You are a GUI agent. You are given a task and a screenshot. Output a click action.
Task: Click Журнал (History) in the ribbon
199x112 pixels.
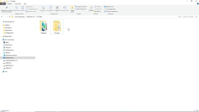(x=98, y=12)
